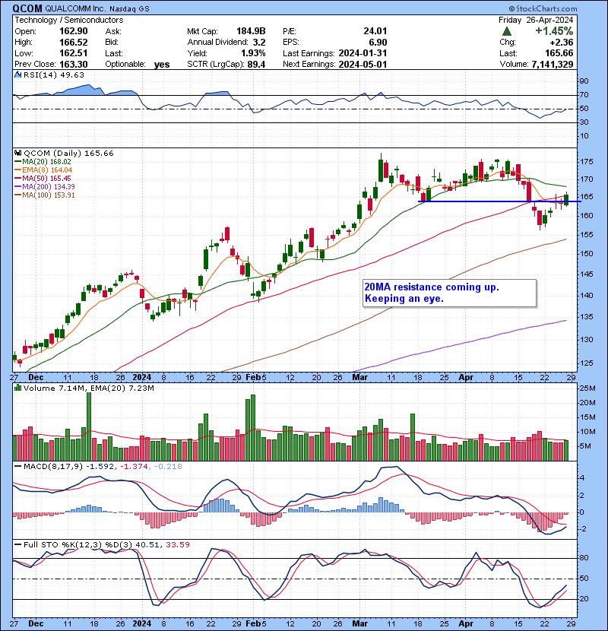Select the Low value 162.51

(x=73, y=53)
